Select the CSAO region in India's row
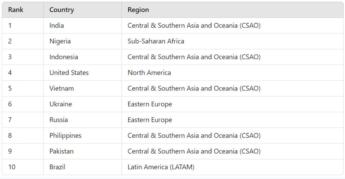345x179 pixels. pos(194,26)
